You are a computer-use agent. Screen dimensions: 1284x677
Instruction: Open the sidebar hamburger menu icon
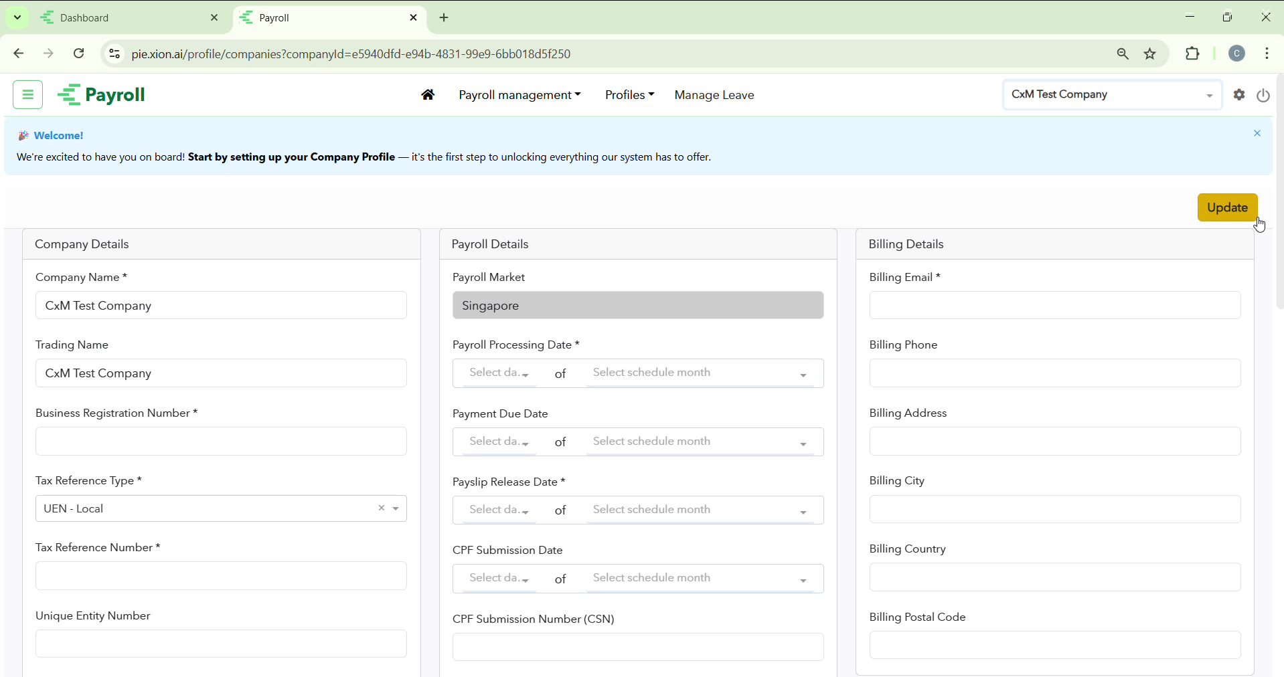[x=28, y=95]
